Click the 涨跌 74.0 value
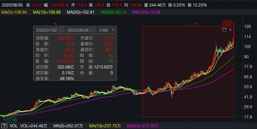The width and height of the screenshot is (257, 129). tap(70, 44)
